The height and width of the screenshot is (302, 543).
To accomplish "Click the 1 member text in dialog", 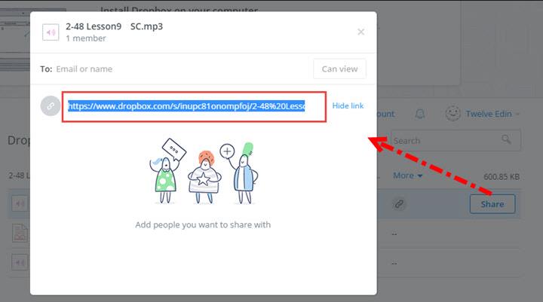I will tap(86, 38).
